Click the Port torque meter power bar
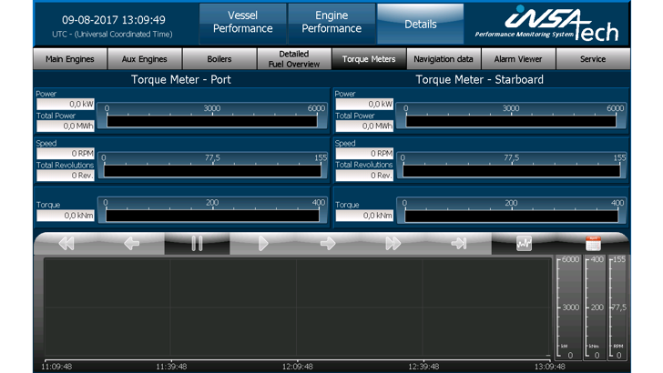 click(x=213, y=120)
